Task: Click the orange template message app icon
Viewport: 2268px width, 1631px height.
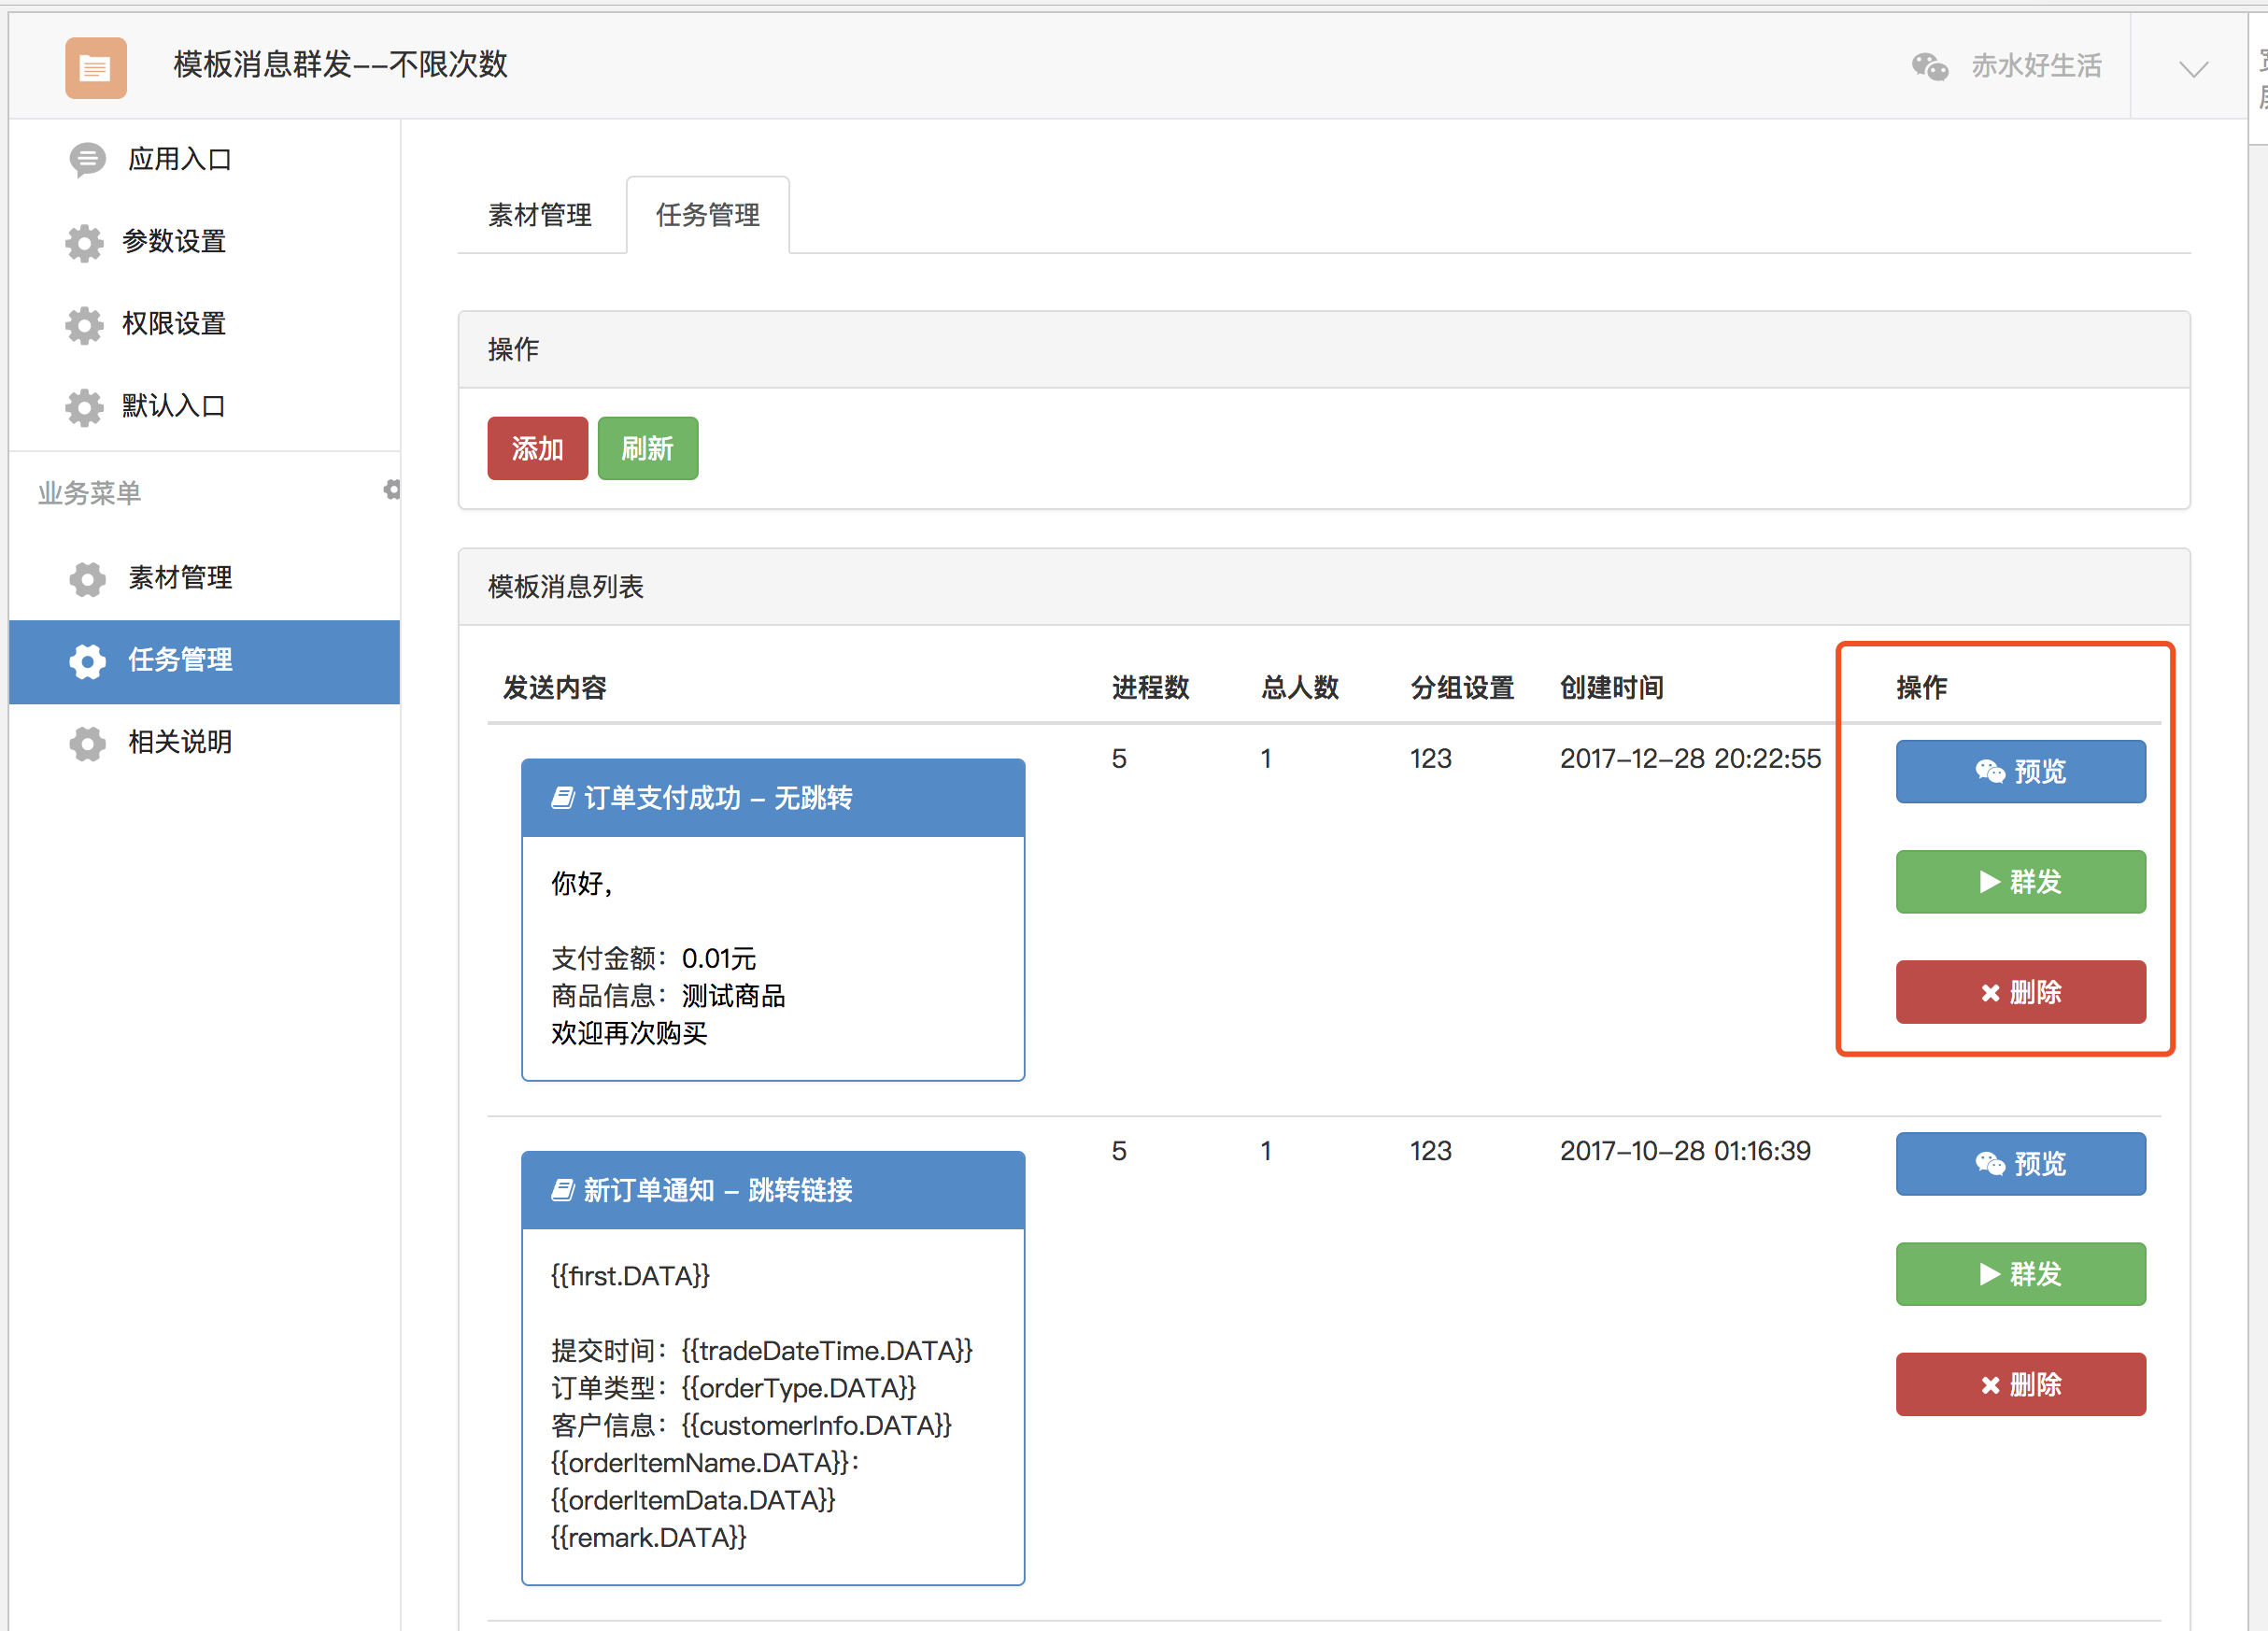Action: [96, 67]
